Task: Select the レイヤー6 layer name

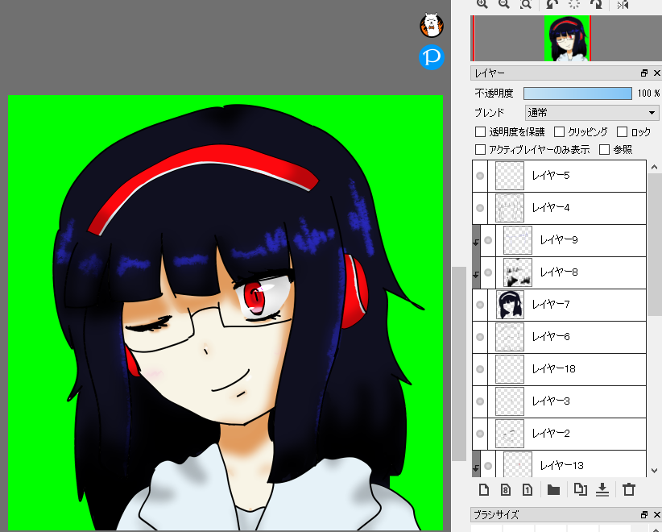Action: (551, 336)
